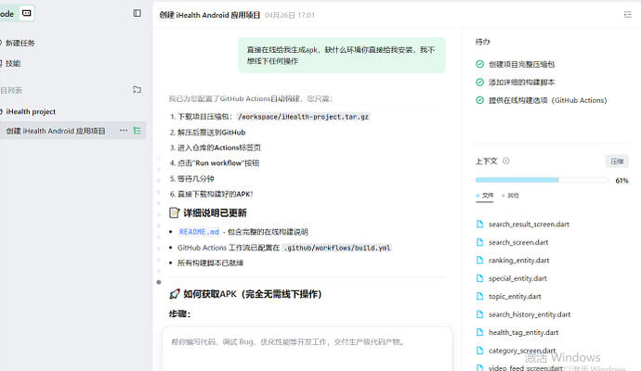Image resolution: width=641 pixels, height=371 pixels.
Task: Click file icon of search_history_entity.dart
Action: point(480,314)
